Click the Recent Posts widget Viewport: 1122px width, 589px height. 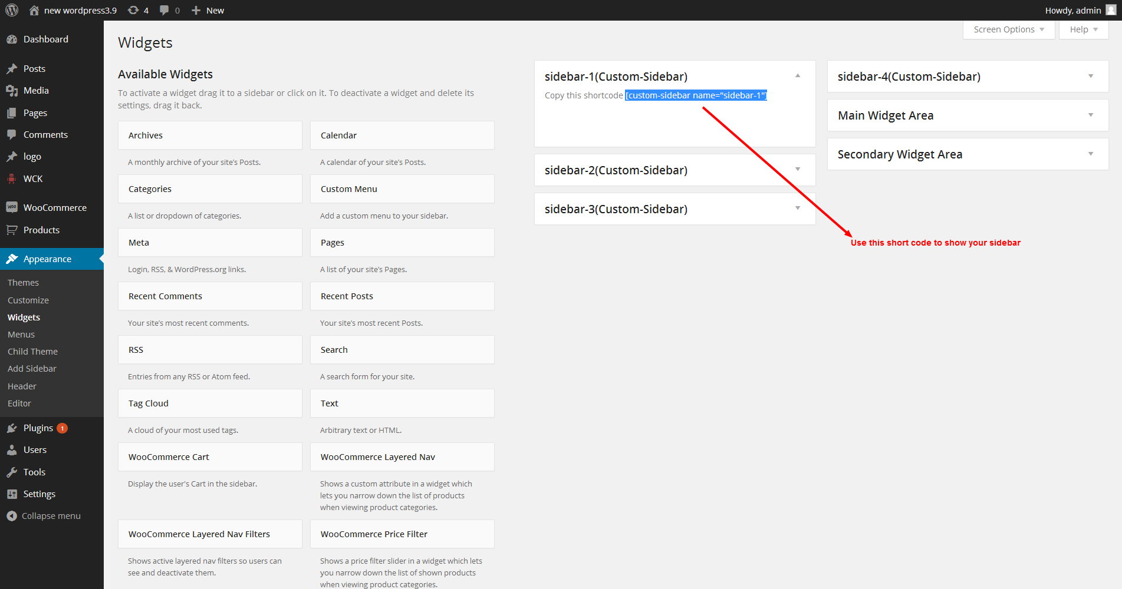pyautogui.click(x=402, y=296)
